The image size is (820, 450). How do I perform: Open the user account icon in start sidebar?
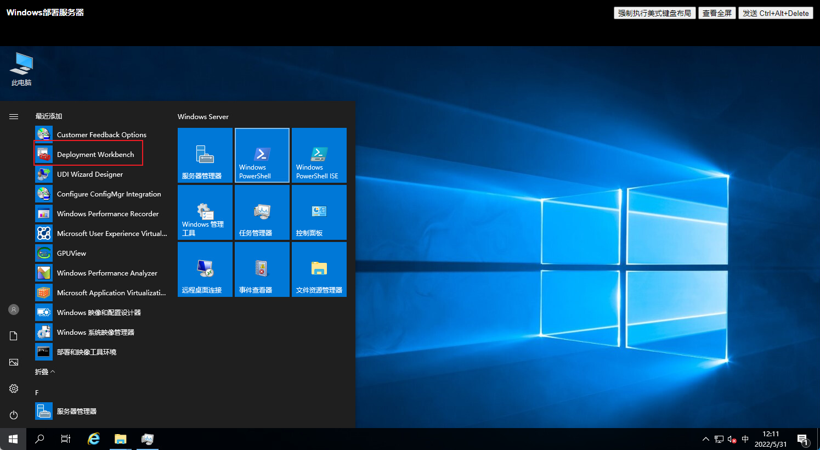click(14, 310)
